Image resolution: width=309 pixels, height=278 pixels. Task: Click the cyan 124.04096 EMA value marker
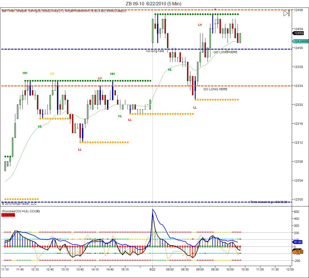301,41
